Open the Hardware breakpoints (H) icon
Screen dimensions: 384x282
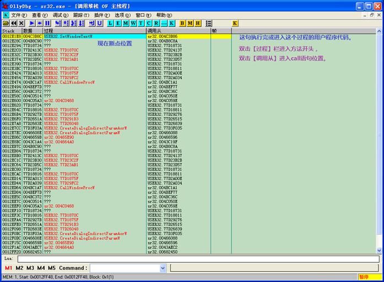pos(198,23)
